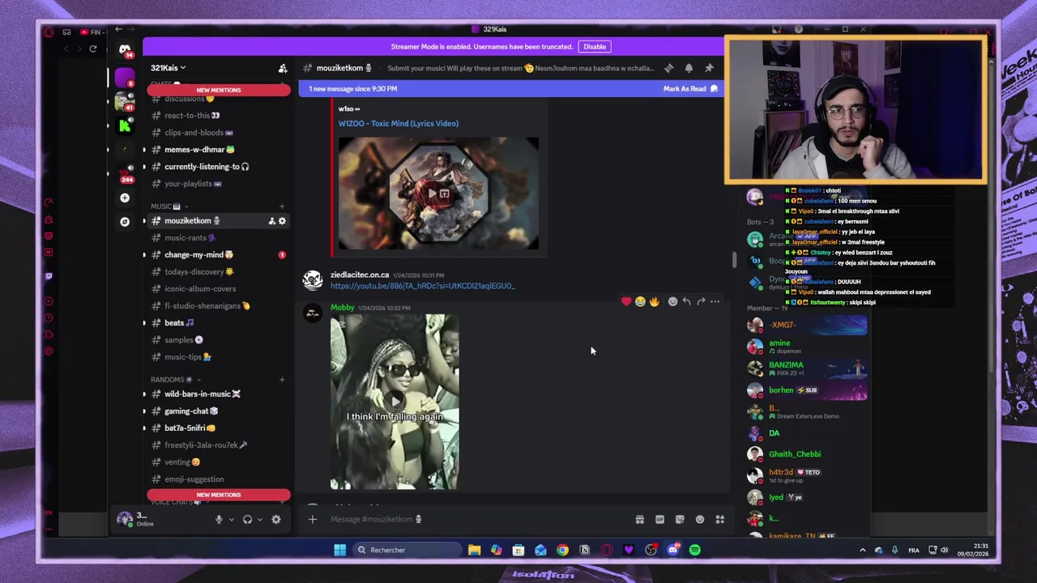This screenshot has height=583, width=1037.
Task: Reply to Mobby's message arrow icon
Action: click(x=686, y=301)
